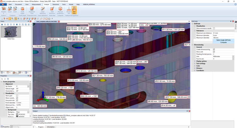Close the Output panel

(189, 111)
